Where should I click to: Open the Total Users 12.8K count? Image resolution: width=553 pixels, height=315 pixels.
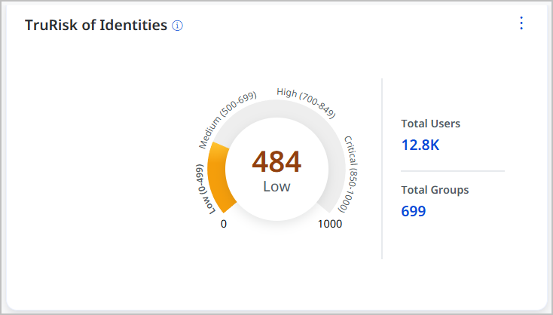click(x=420, y=145)
